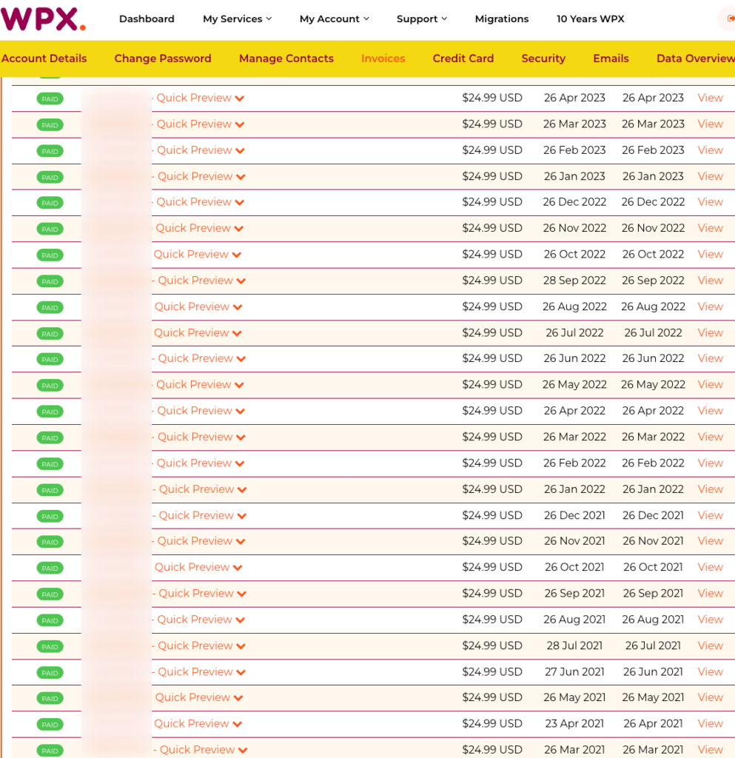
Task: Open the Dashboard menu item
Action: point(147,19)
